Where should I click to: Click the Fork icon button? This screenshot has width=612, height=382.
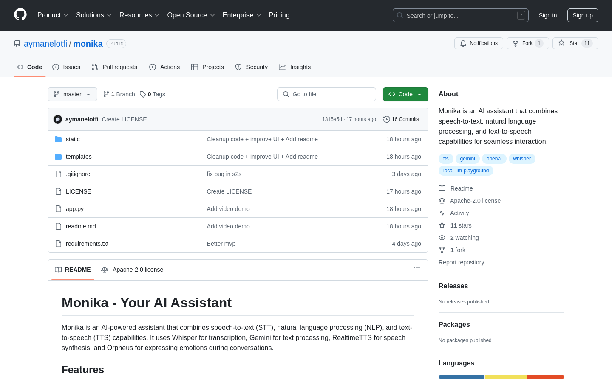tap(516, 43)
